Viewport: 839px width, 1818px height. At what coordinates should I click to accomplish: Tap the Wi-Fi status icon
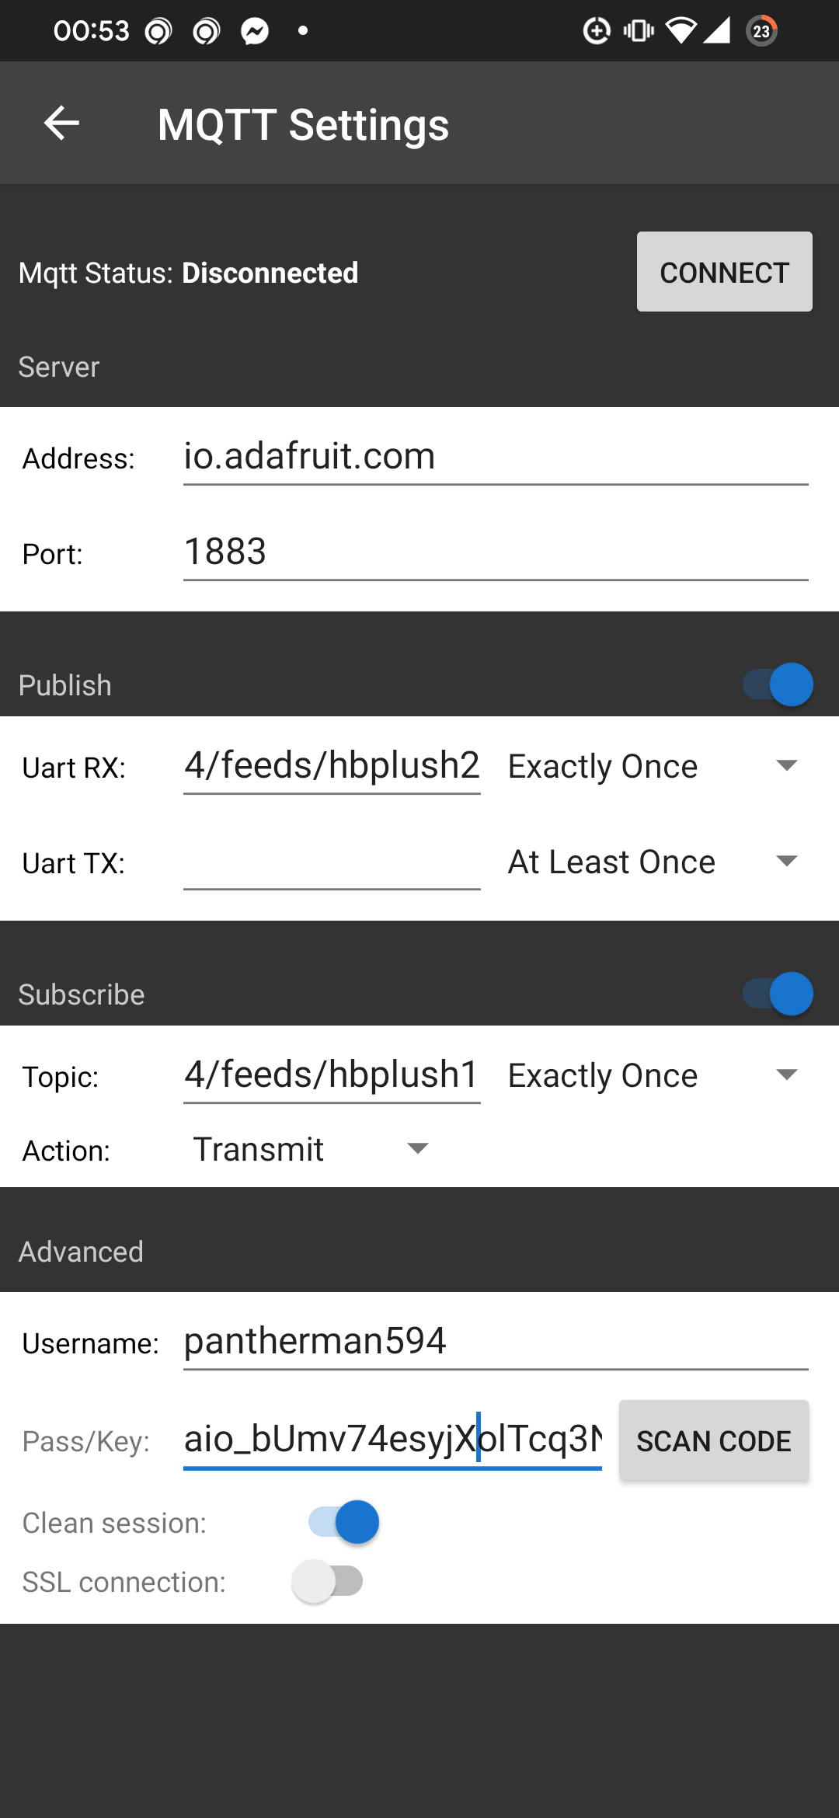click(681, 31)
